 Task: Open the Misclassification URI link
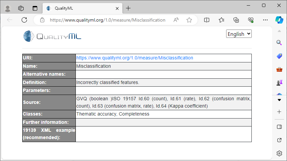coord(135,58)
